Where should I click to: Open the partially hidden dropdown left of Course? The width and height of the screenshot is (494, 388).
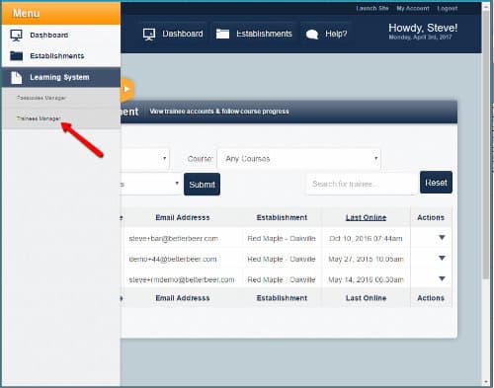coord(145,159)
